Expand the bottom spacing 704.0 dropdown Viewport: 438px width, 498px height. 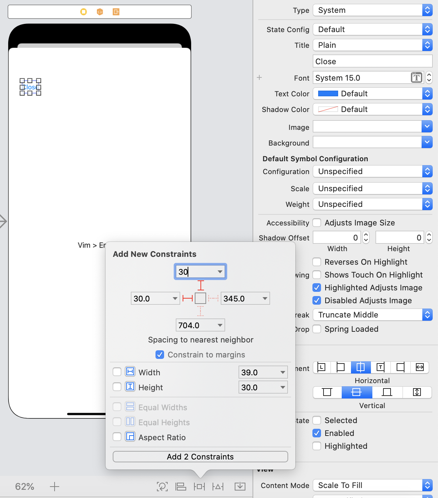pos(220,325)
